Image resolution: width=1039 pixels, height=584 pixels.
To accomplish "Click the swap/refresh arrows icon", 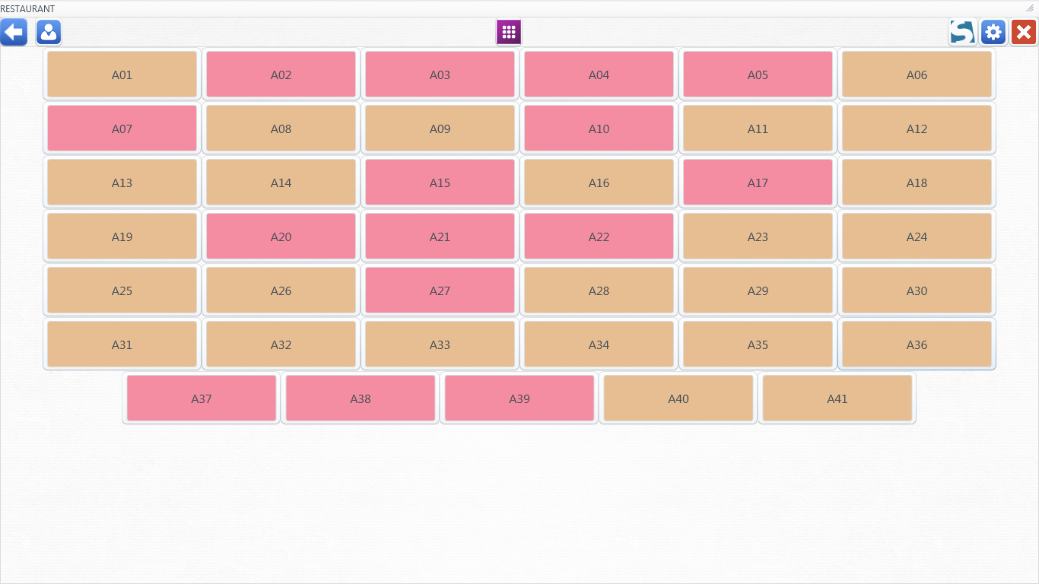I will point(962,33).
